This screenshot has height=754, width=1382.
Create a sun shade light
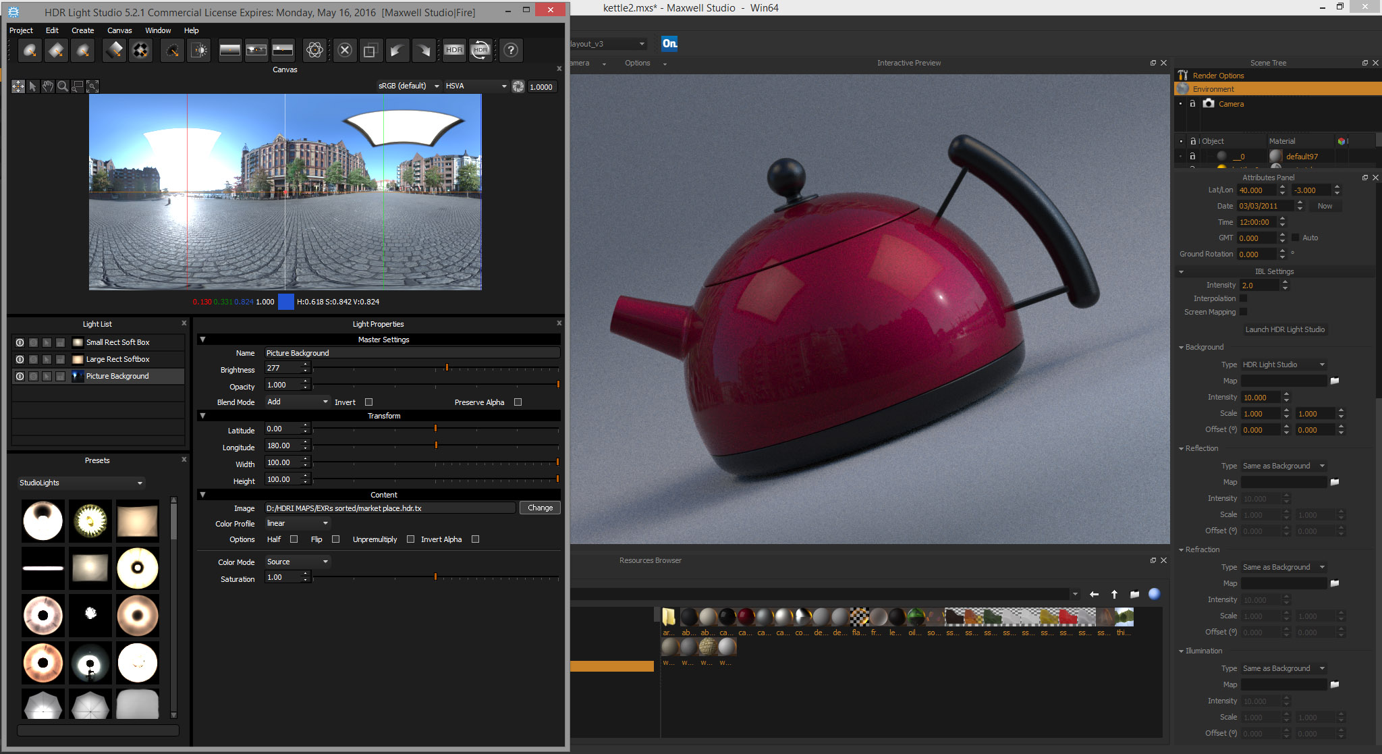199,51
